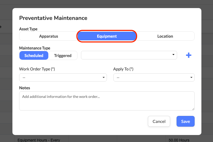213x142 pixels.
Task: Select the Equipment asset type
Action: (107, 36)
